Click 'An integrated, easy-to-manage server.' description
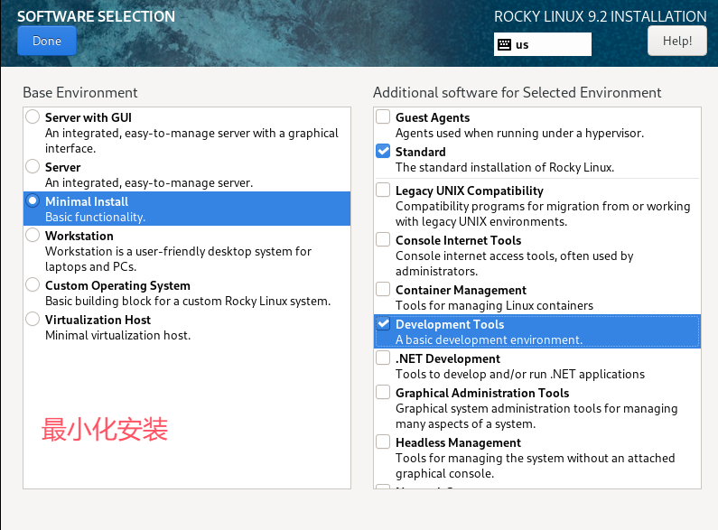 tap(149, 182)
